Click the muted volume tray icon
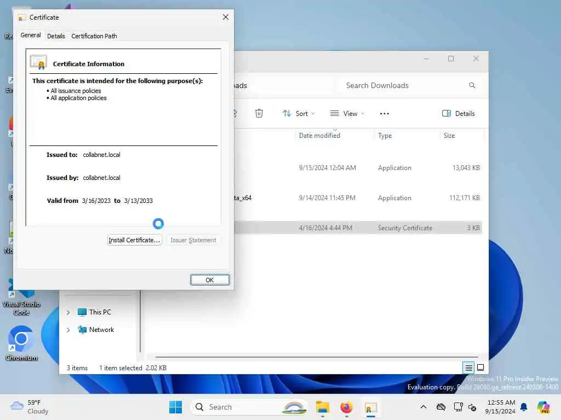Image resolution: width=561 pixels, height=420 pixels. point(472,407)
